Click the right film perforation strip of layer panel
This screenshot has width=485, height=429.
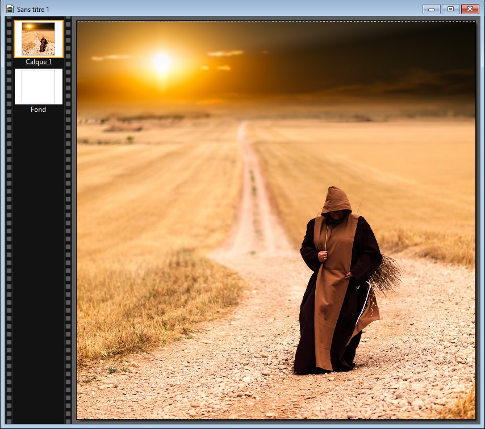click(69, 227)
